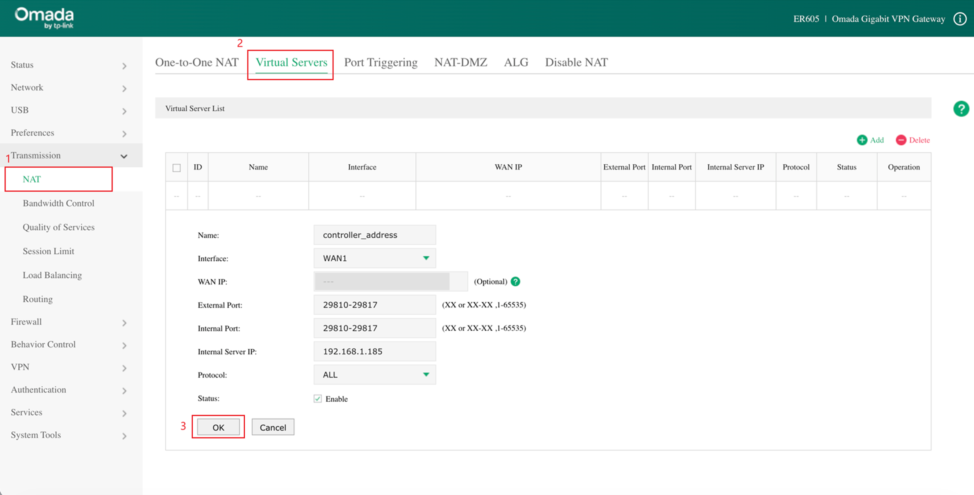Toggle the select-all checkbox in table header
Image resolution: width=974 pixels, height=495 pixels.
[177, 167]
